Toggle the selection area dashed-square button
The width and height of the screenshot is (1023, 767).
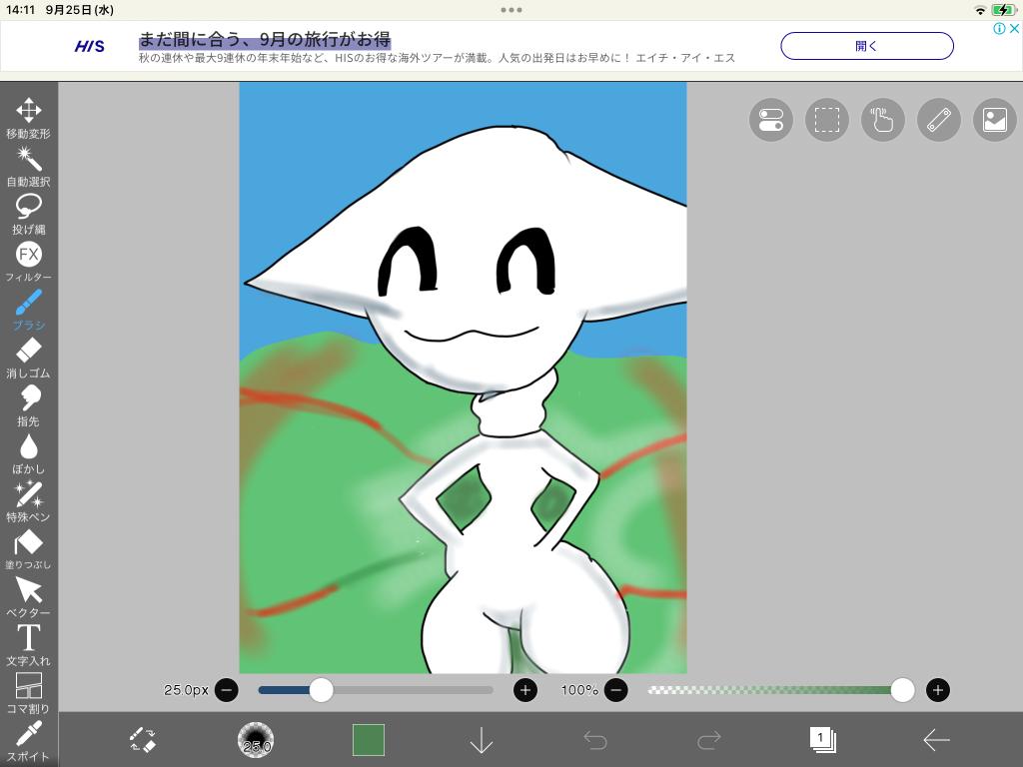click(x=826, y=120)
